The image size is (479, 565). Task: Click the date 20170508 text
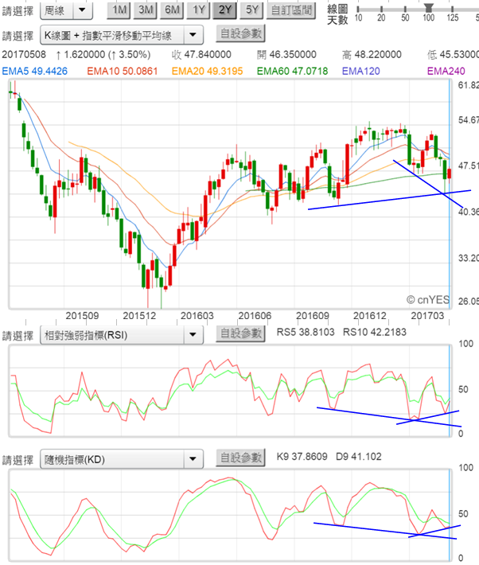pyautogui.click(x=24, y=55)
